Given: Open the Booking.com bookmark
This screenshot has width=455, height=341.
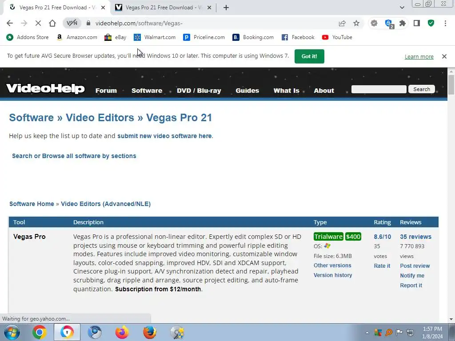Looking at the screenshot, I should (x=253, y=37).
